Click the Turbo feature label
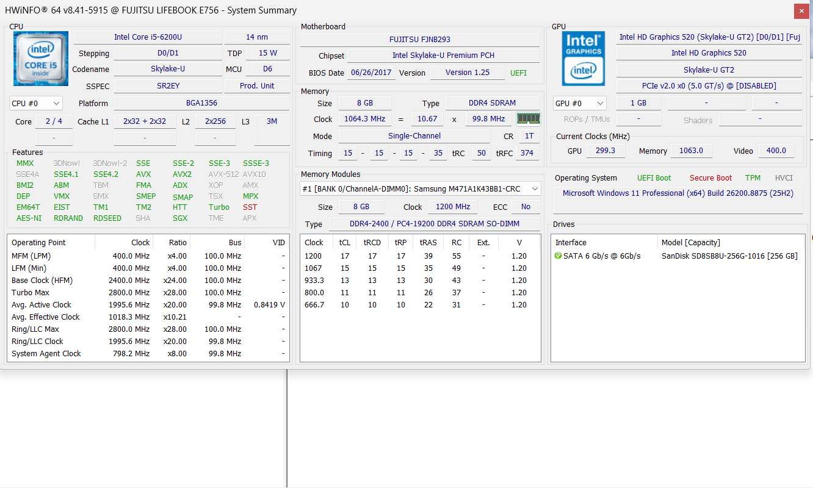The image size is (813, 488). point(219,207)
